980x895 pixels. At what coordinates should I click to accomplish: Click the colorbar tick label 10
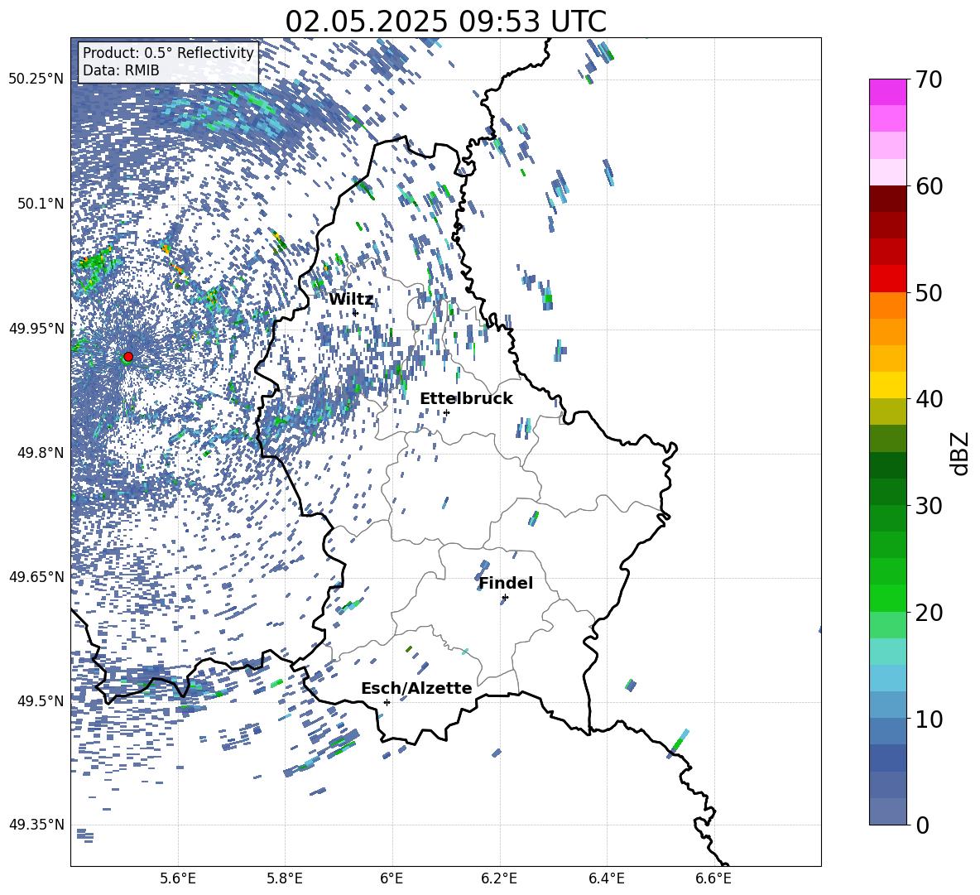(x=930, y=719)
